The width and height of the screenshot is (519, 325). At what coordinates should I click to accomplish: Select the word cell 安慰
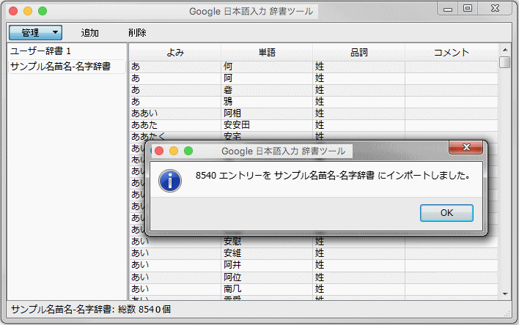pyautogui.click(x=267, y=242)
